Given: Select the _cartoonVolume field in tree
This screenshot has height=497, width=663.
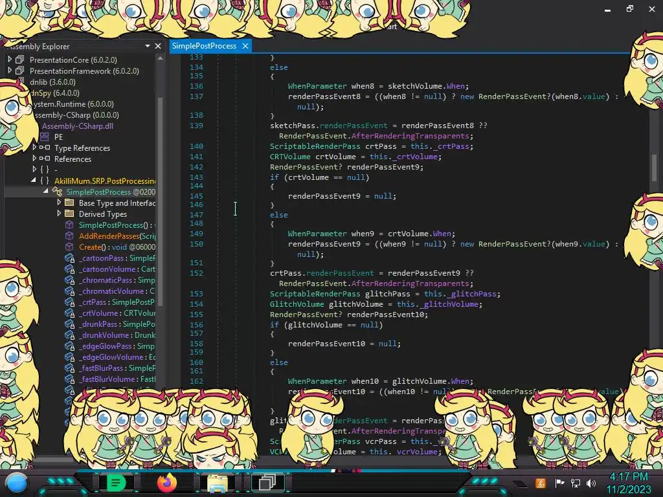Looking at the screenshot, I should pyautogui.click(x=117, y=269).
